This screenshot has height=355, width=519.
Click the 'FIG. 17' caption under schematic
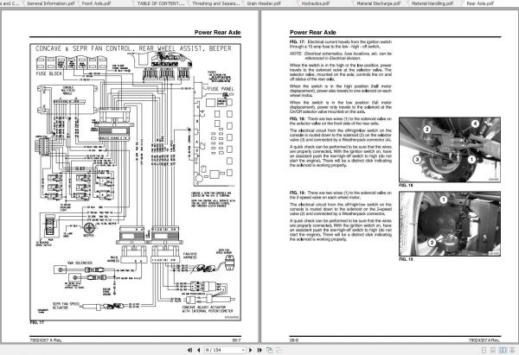(36, 322)
